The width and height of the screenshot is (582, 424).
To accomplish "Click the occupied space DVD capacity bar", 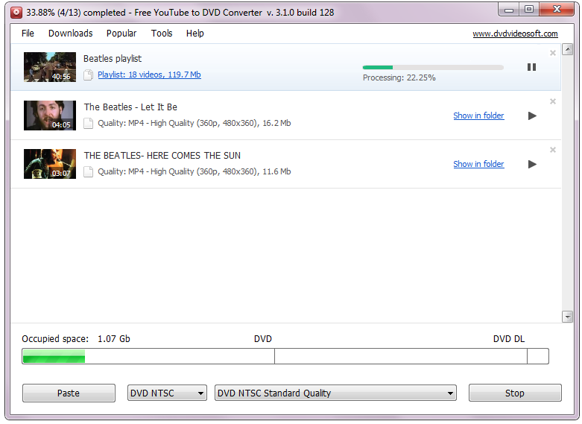I will tap(285, 356).
